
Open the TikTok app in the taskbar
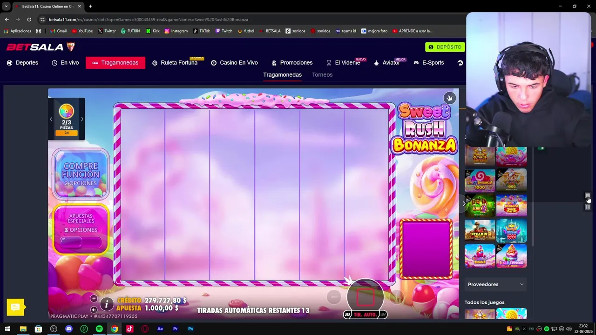pos(129,329)
